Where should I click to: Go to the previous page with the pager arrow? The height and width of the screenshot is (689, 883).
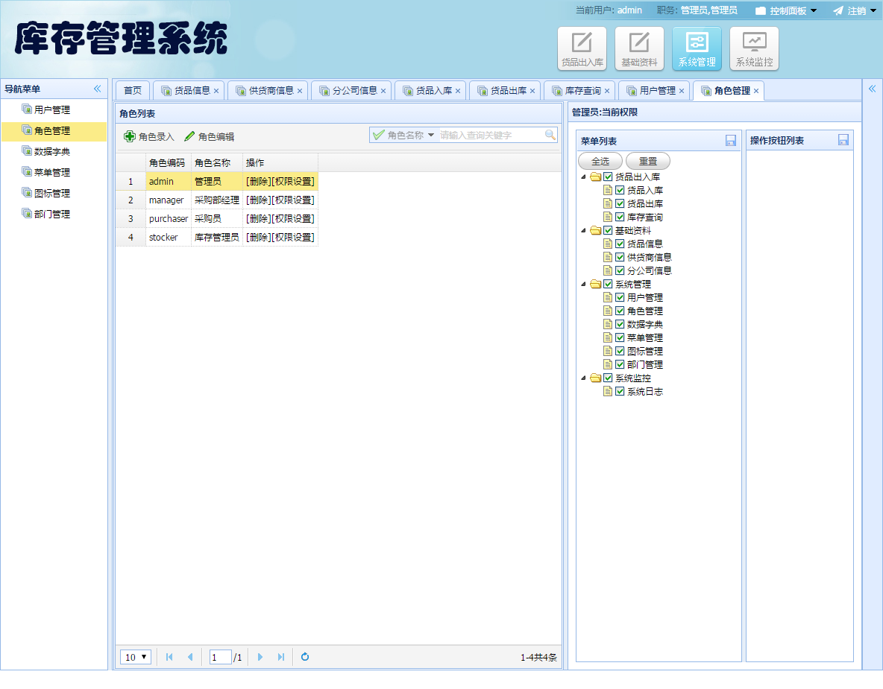point(190,657)
